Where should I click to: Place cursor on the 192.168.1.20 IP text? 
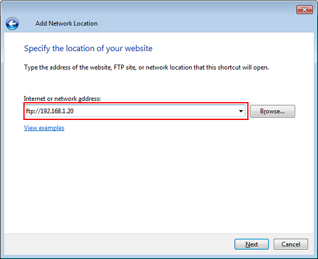coord(57,111)
